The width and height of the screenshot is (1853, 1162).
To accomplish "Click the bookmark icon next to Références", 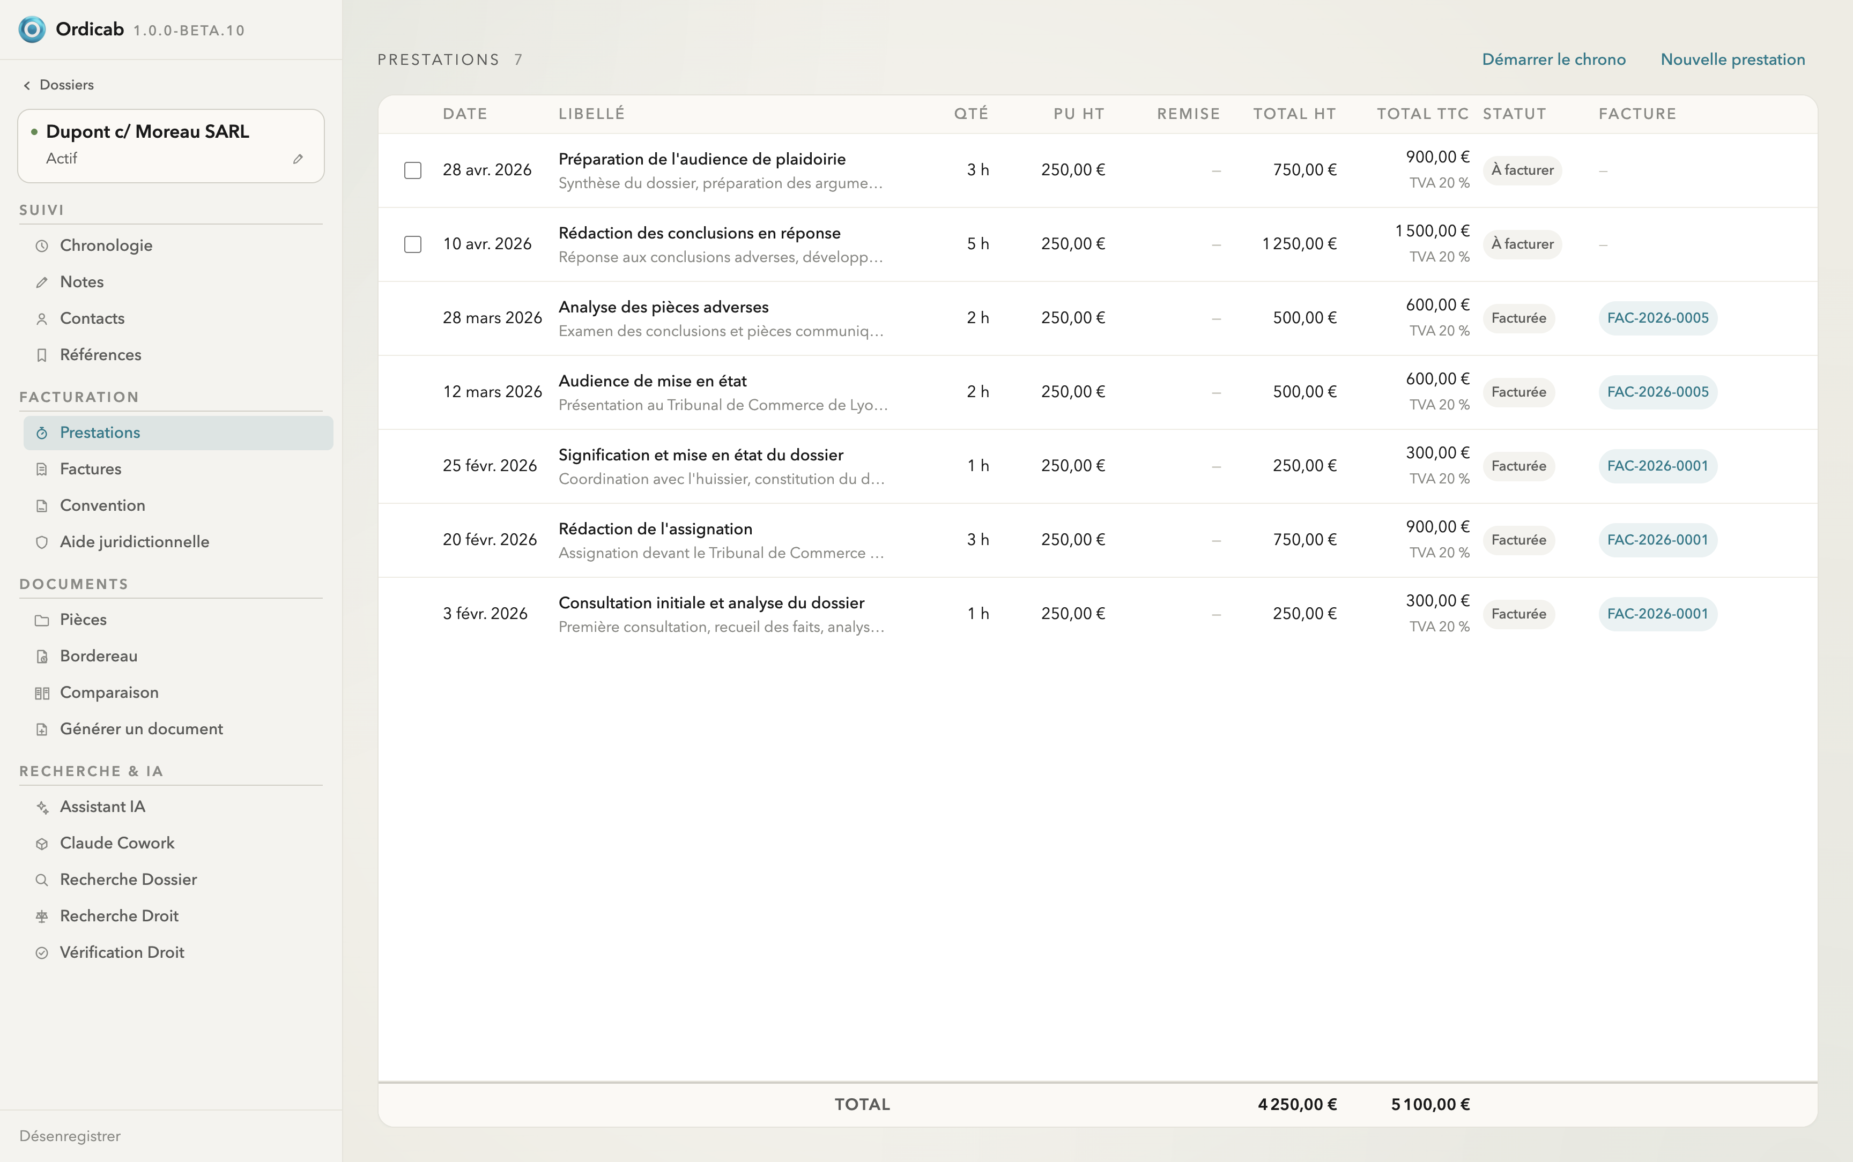I will 42,355.
